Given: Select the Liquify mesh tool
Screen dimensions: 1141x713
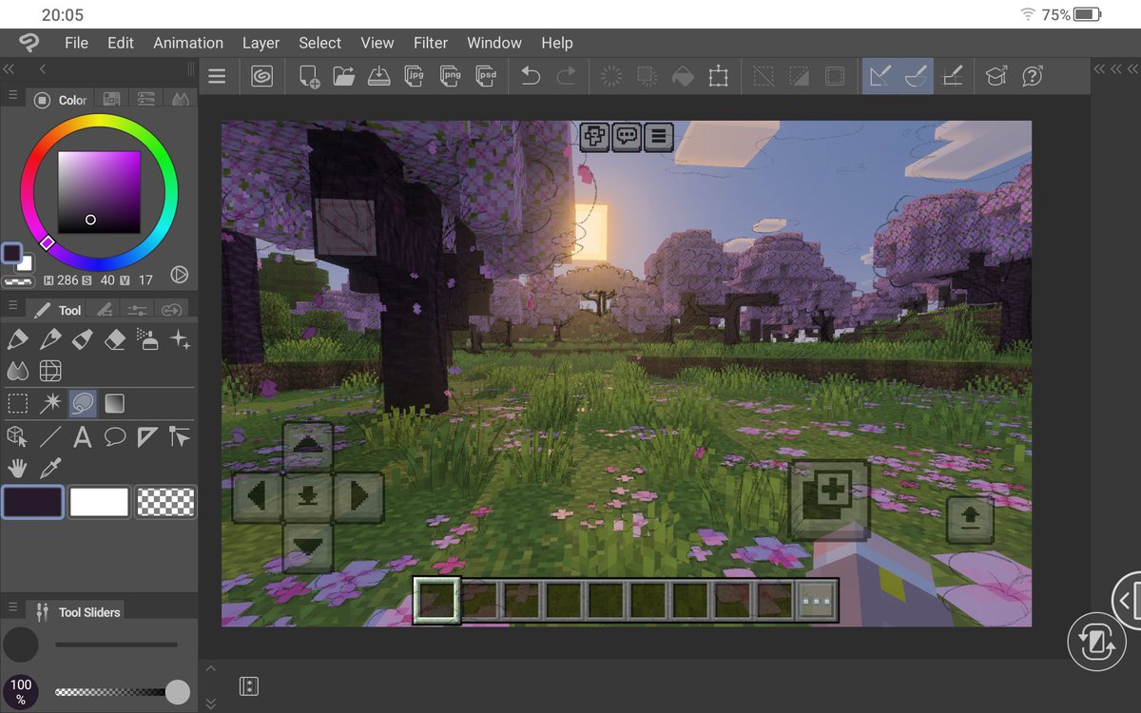Looking at the screenshot, I should [49, 371].
